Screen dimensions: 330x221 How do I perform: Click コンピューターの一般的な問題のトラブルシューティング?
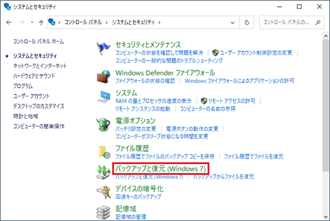pos(169,60)
